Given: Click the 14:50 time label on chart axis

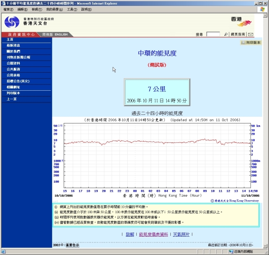Looking at the screenshot, I should [253, 191].
